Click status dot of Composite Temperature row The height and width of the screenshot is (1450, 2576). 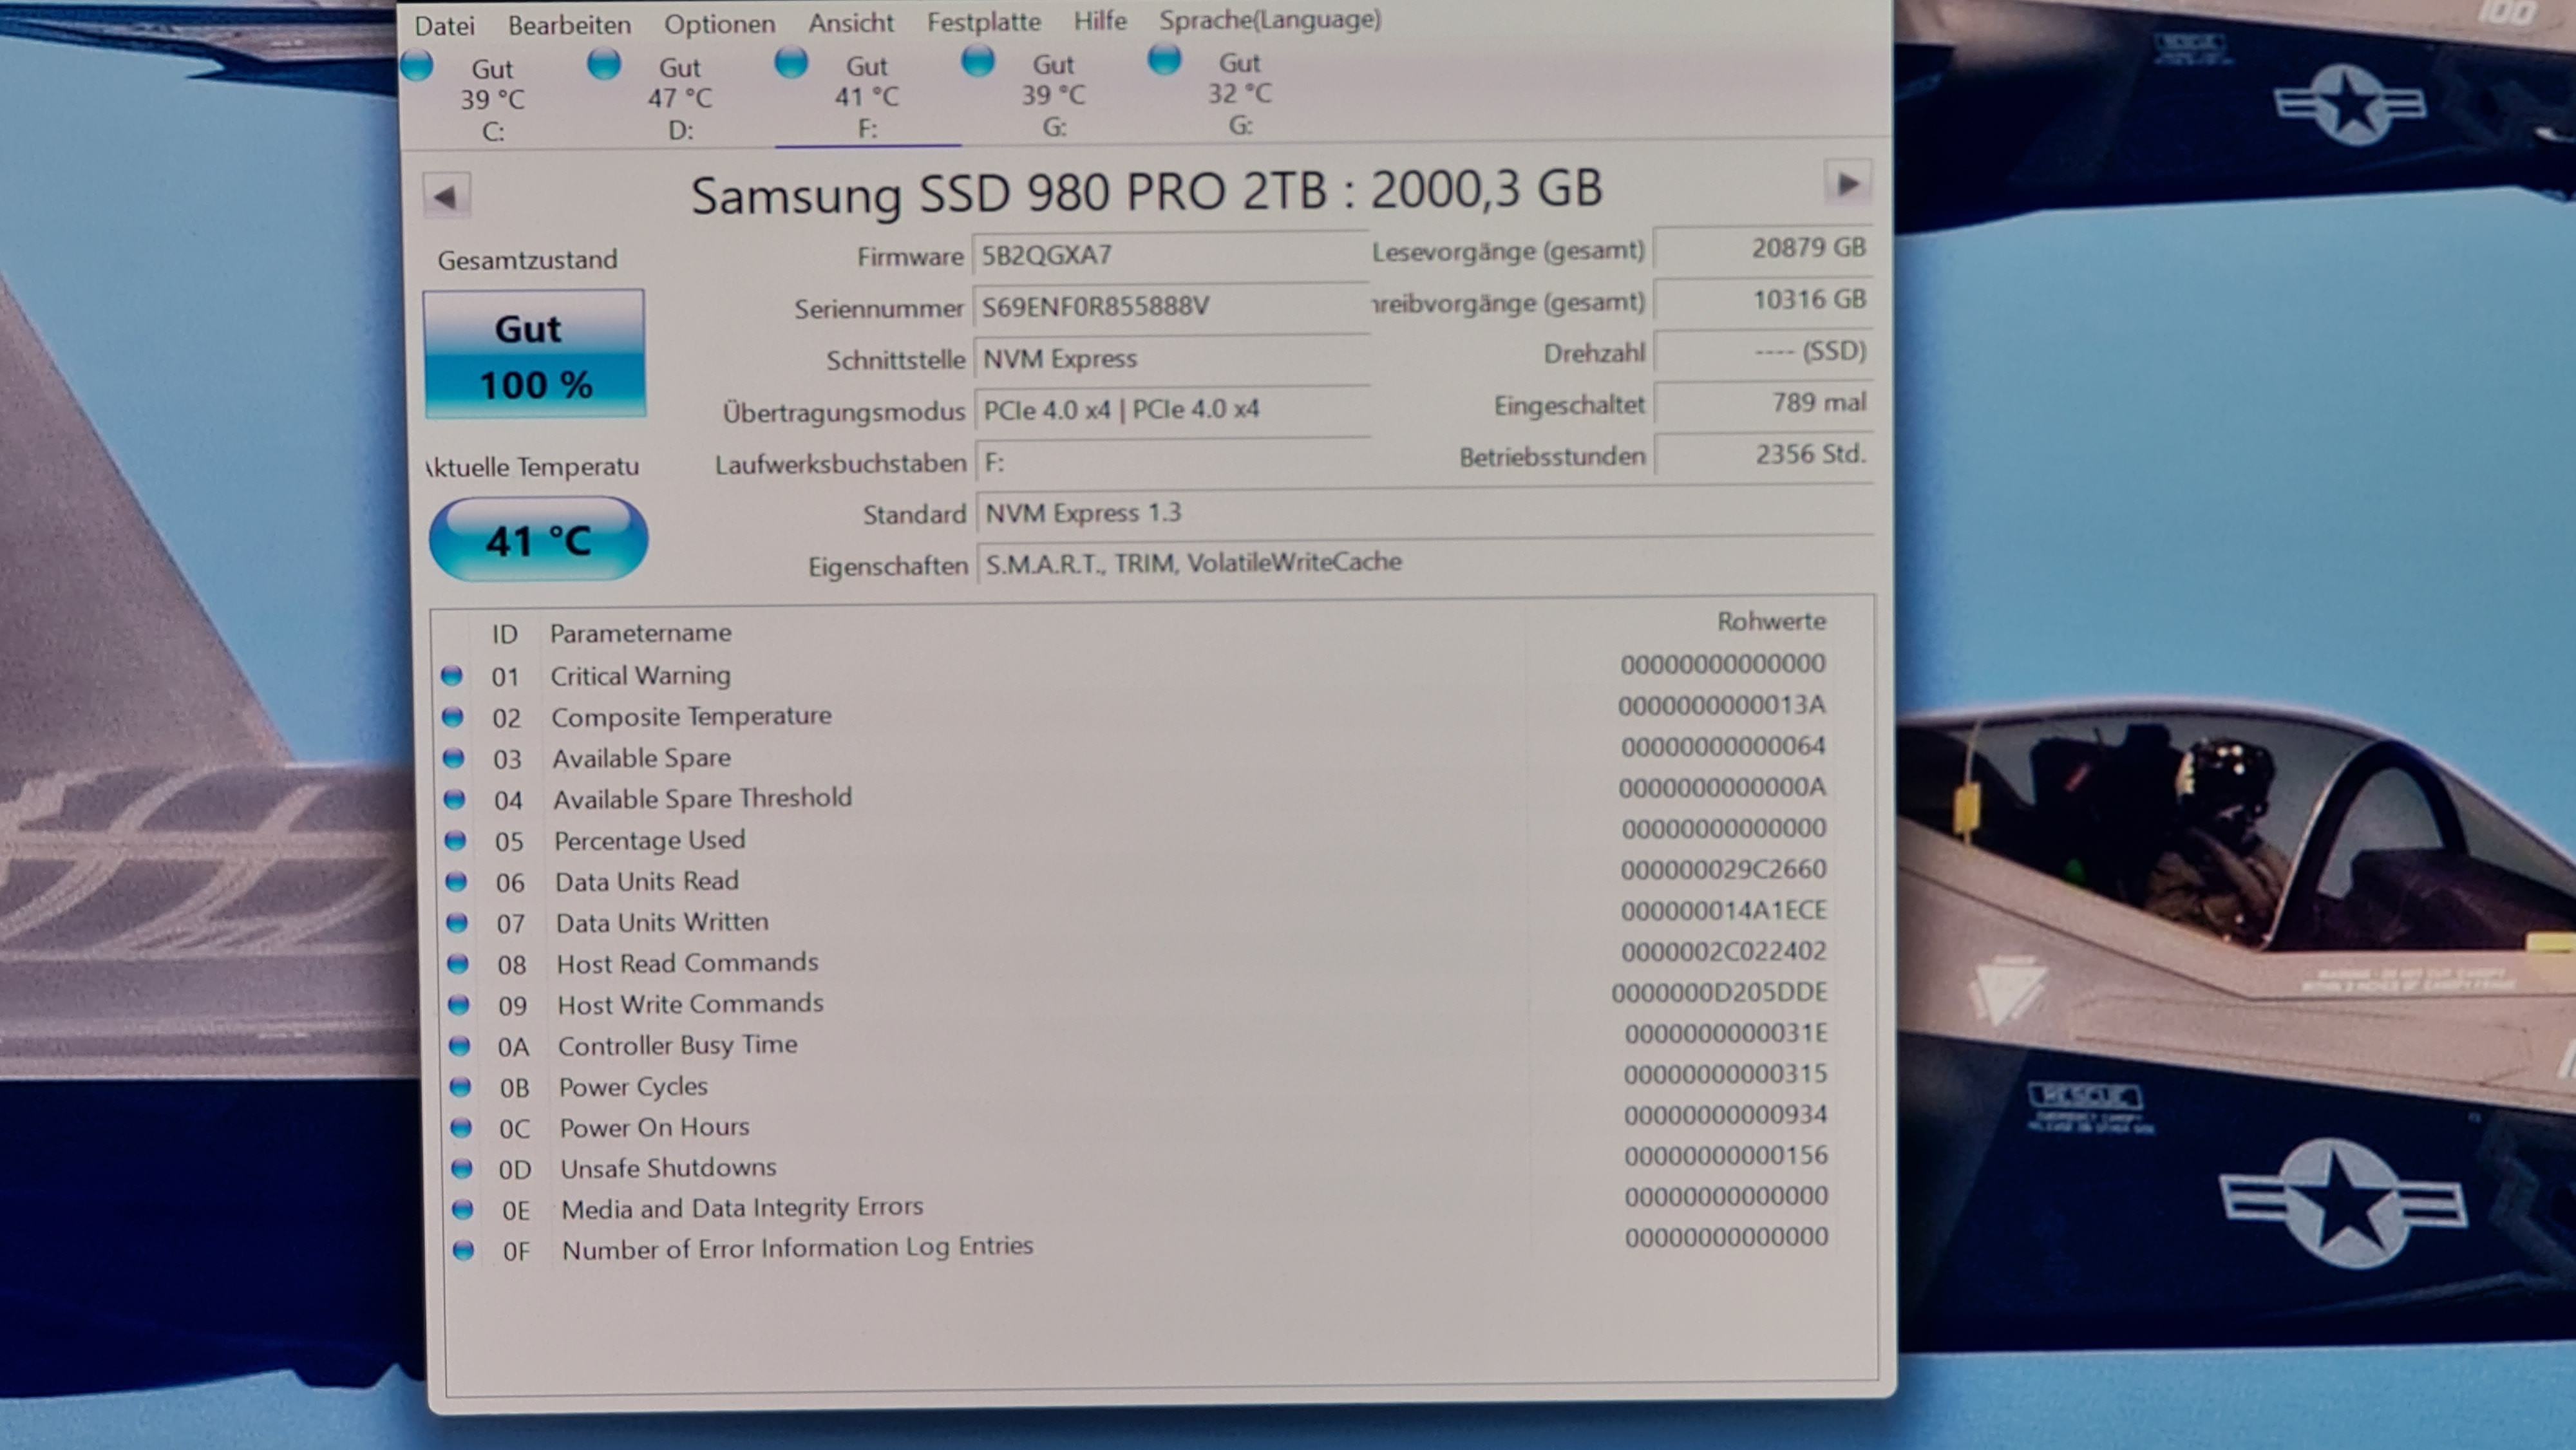point(453,717)
